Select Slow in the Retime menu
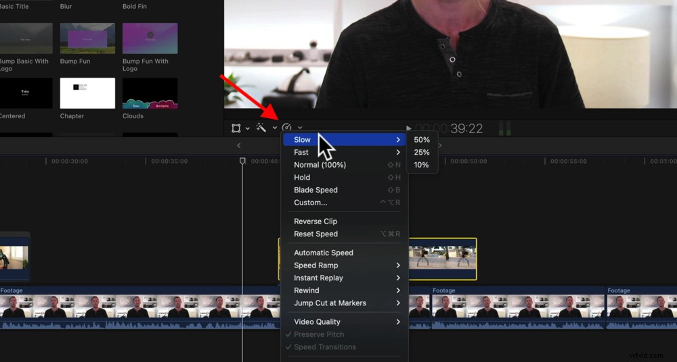The image size is (677, 362). (x=344, y=140)
